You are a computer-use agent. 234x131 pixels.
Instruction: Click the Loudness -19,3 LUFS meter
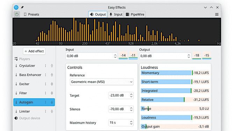(x=175, y=117)
